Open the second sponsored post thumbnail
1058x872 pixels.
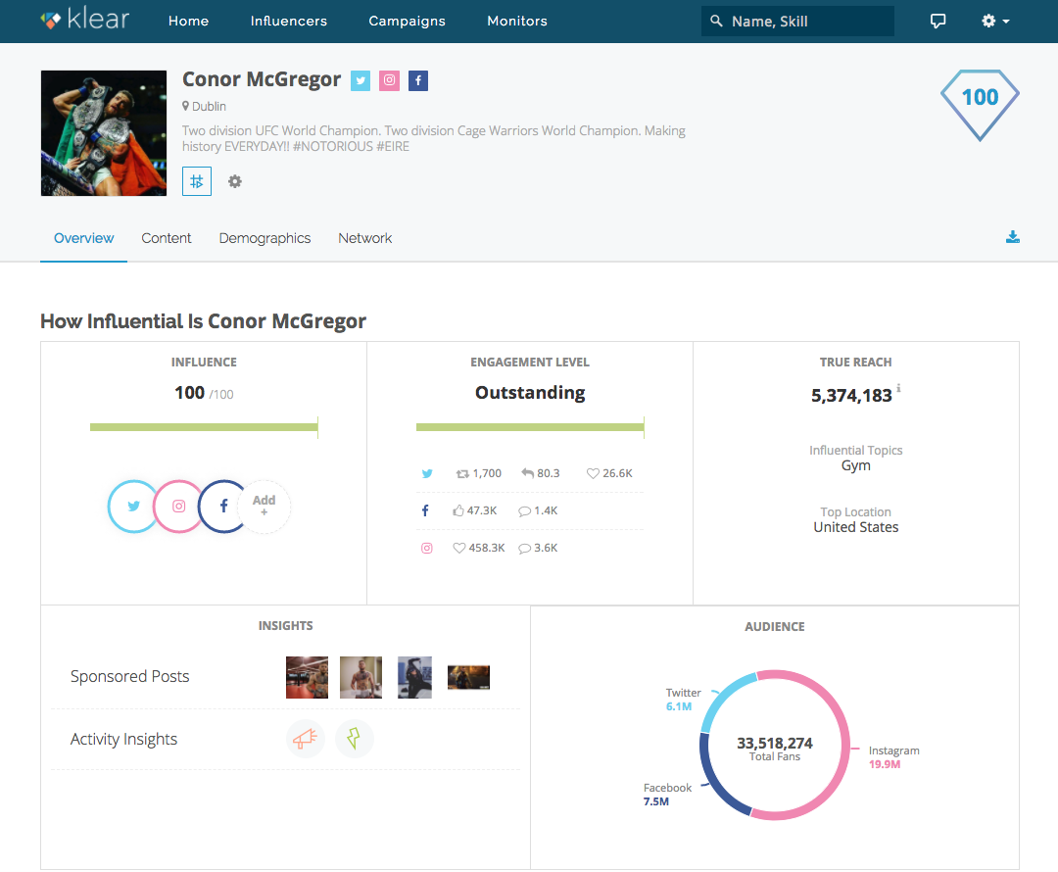click(x=361, y=677)
